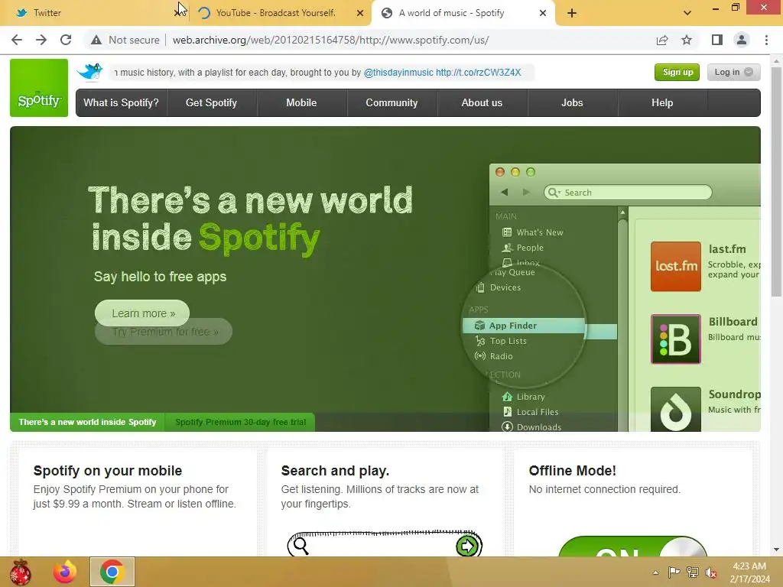This screenshot has width=783, height=587.
Task: Open the @thisdayinmusic link
Action: click(x=398, y=73)
